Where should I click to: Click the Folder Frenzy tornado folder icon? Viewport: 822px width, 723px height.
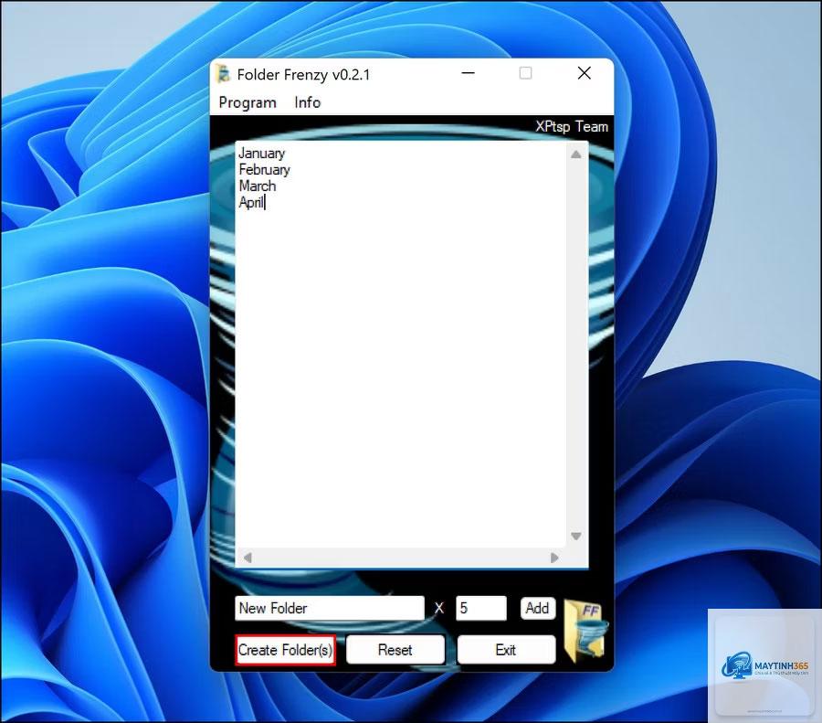(x=586, y=632)
